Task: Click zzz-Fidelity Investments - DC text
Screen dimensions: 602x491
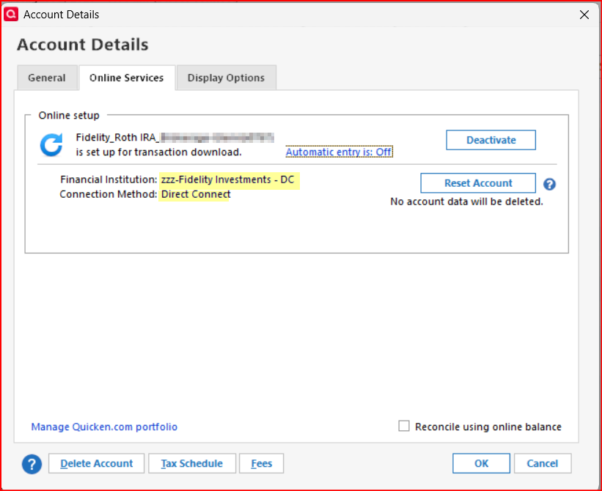Action: [x=227, y=180]
